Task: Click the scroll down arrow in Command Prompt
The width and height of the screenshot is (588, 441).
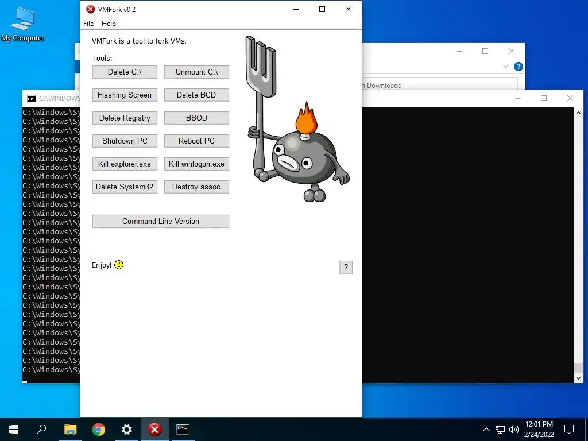Action: (579, 378)
